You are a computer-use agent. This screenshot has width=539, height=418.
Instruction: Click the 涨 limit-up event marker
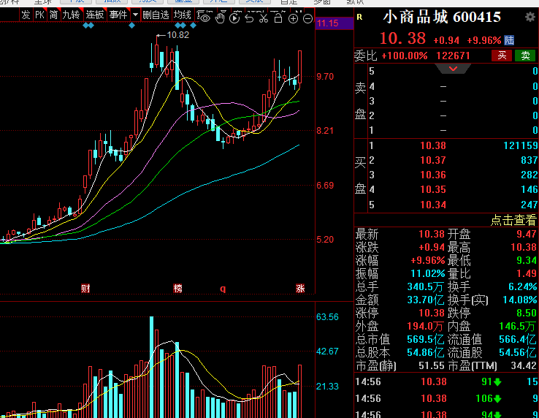(x=300, y=289)
